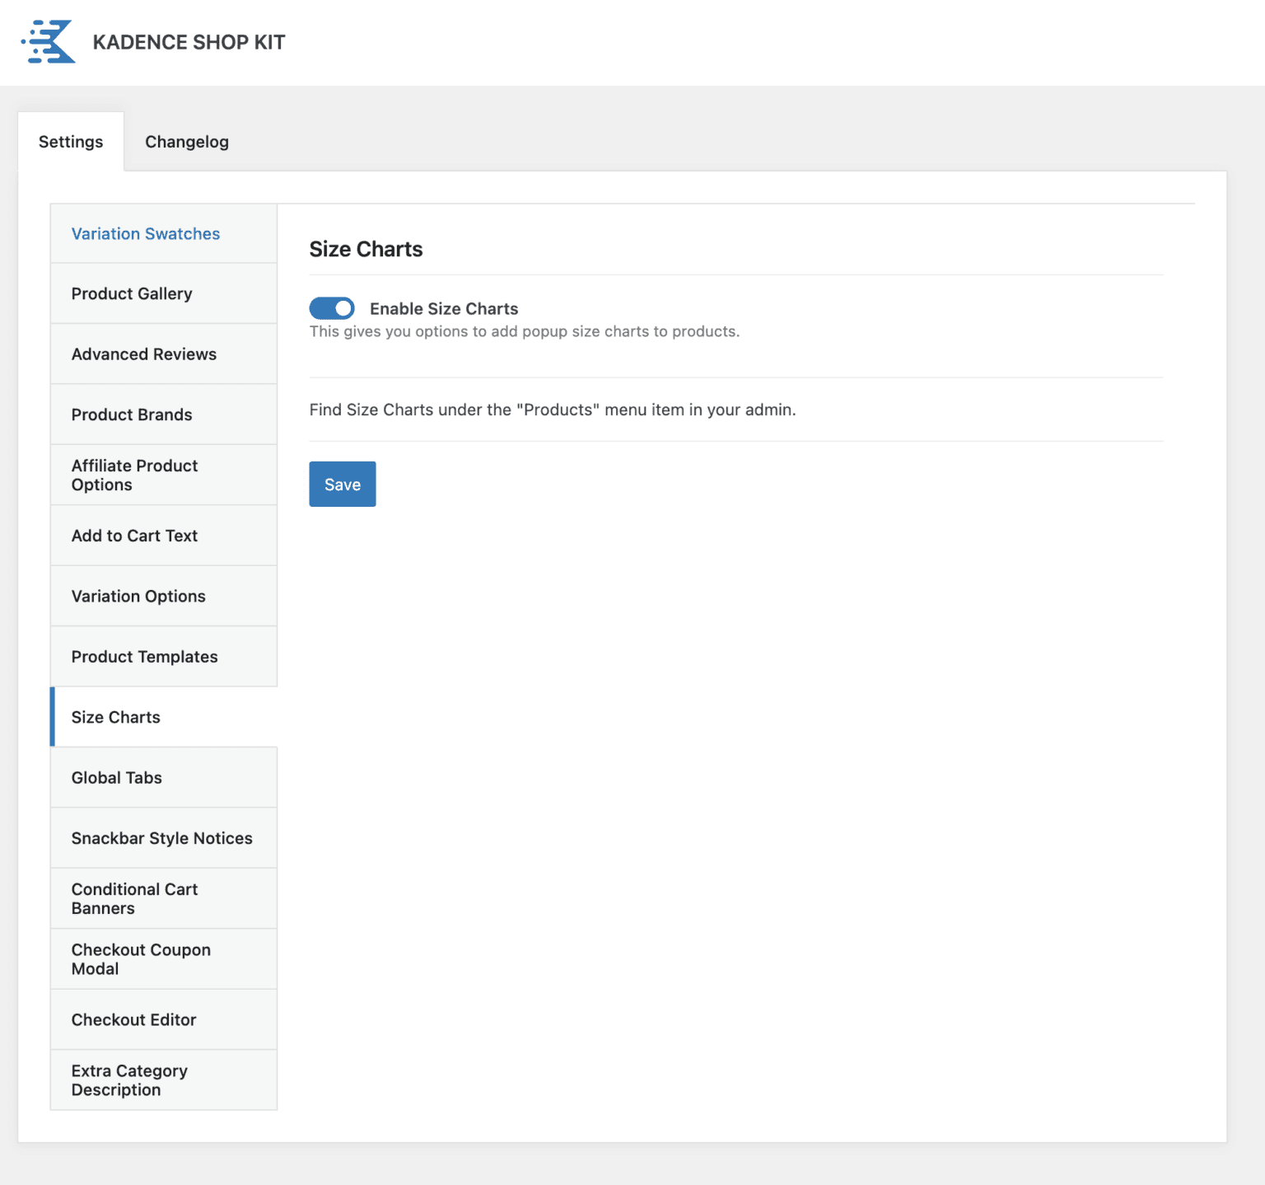This screenshot has height=1185, width=1265.
Task: Open Variation Swatches settings
Action: click(146, 234)
